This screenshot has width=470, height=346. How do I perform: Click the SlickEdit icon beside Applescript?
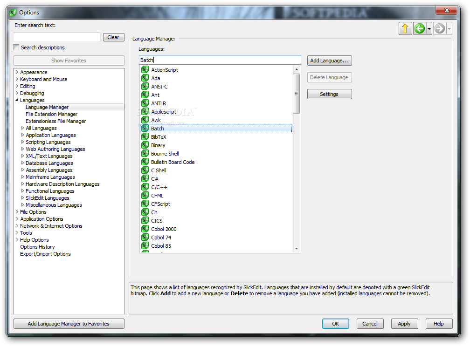pos(145,111)
